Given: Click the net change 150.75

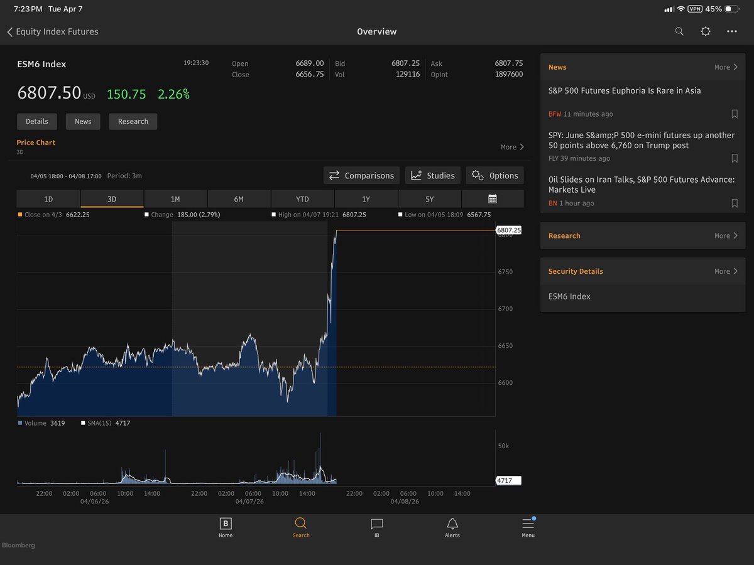Looking at the screenshot, I should click(x=126, y=94).
